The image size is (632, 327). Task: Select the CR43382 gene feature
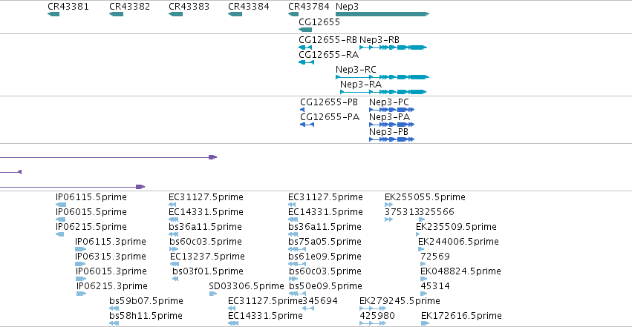116,14
